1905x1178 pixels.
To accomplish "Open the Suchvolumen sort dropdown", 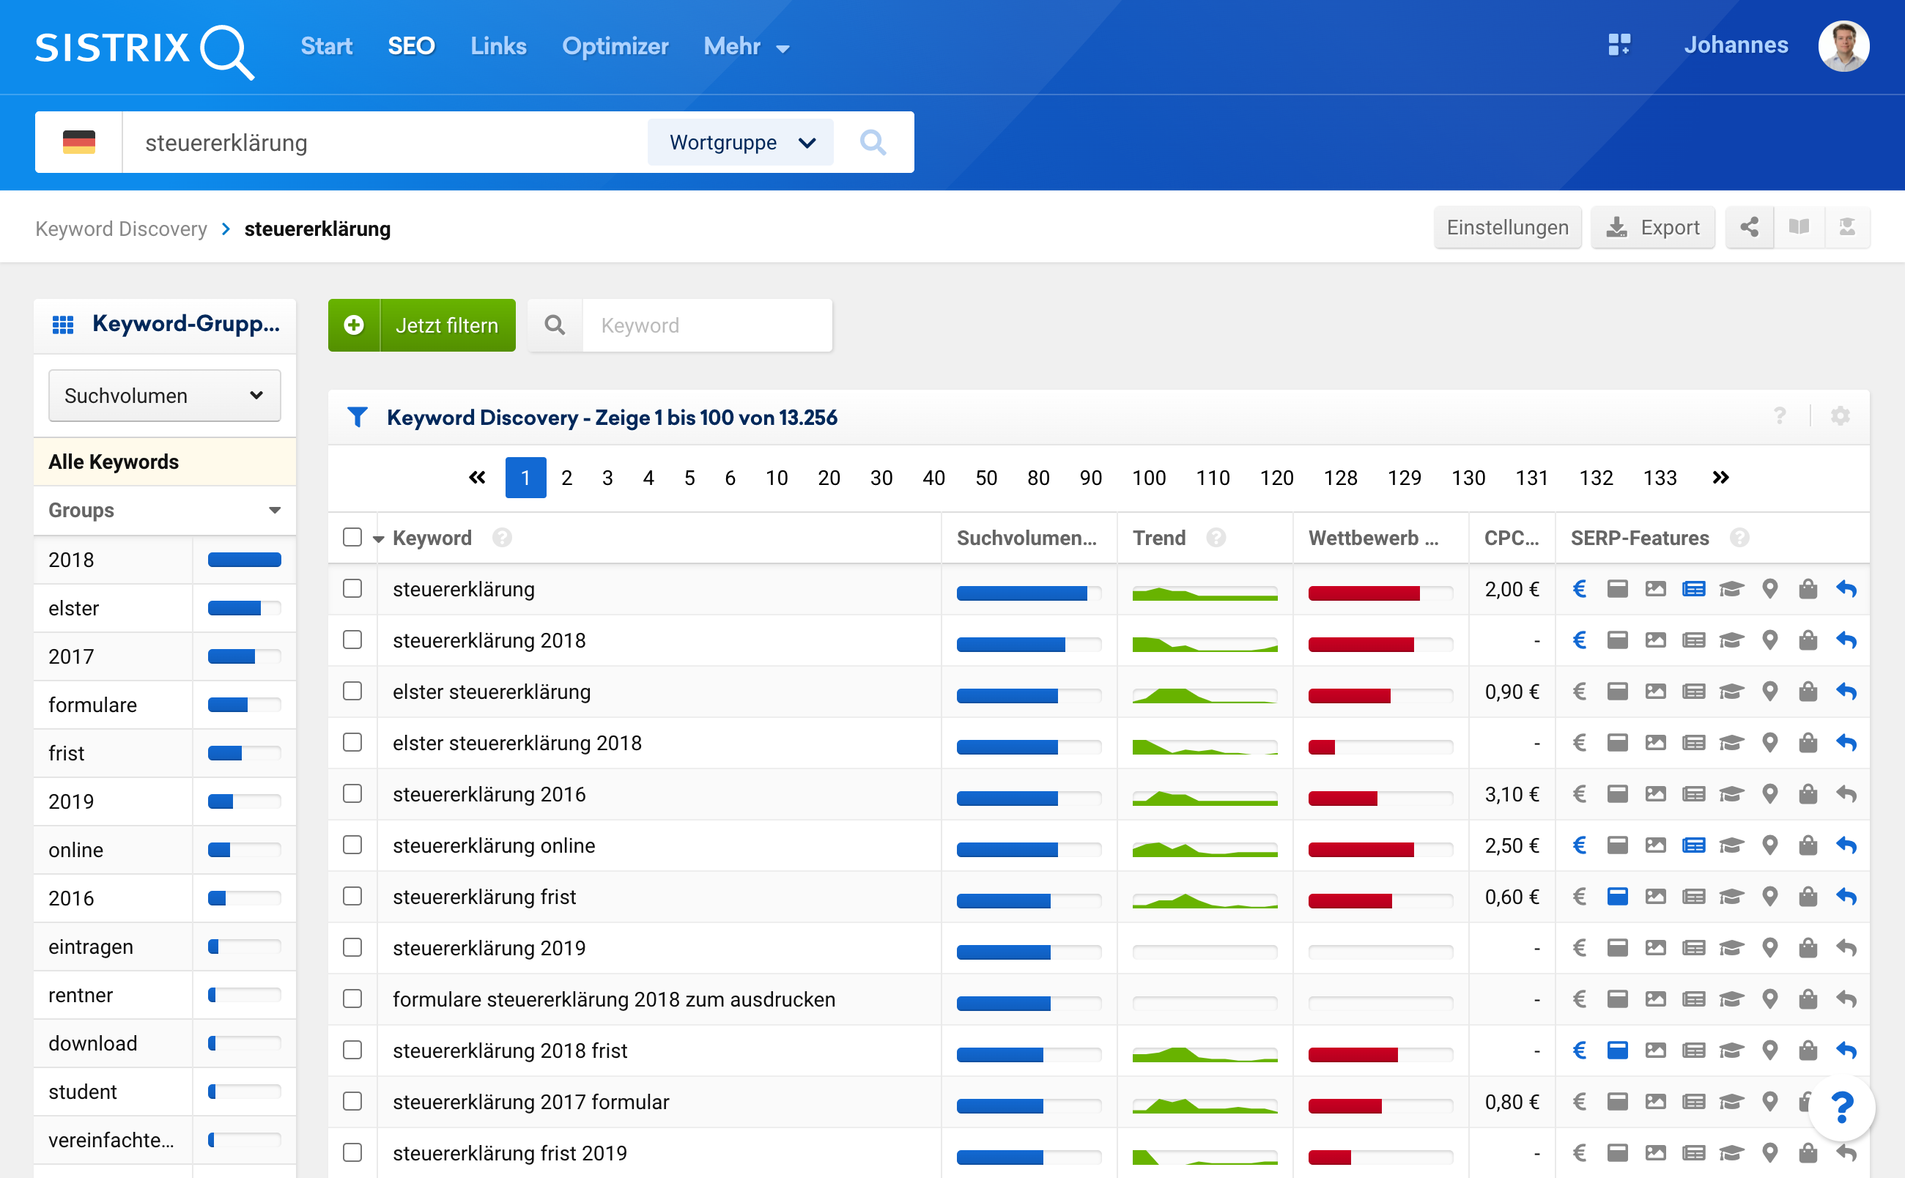I will (x=164, y=396).
